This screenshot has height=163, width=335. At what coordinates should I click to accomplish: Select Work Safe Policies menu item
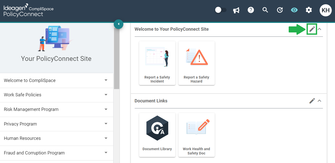pos(57,95)
